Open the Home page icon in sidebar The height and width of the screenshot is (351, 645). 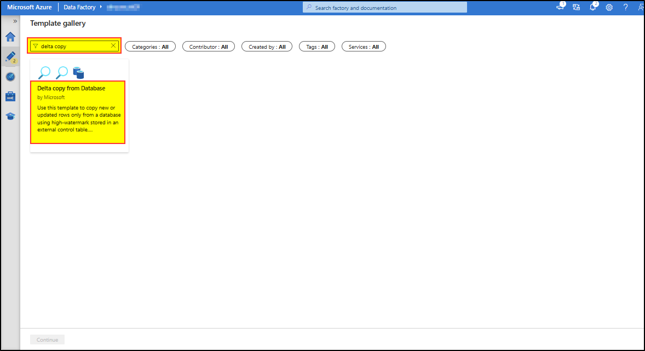point(10,37)
